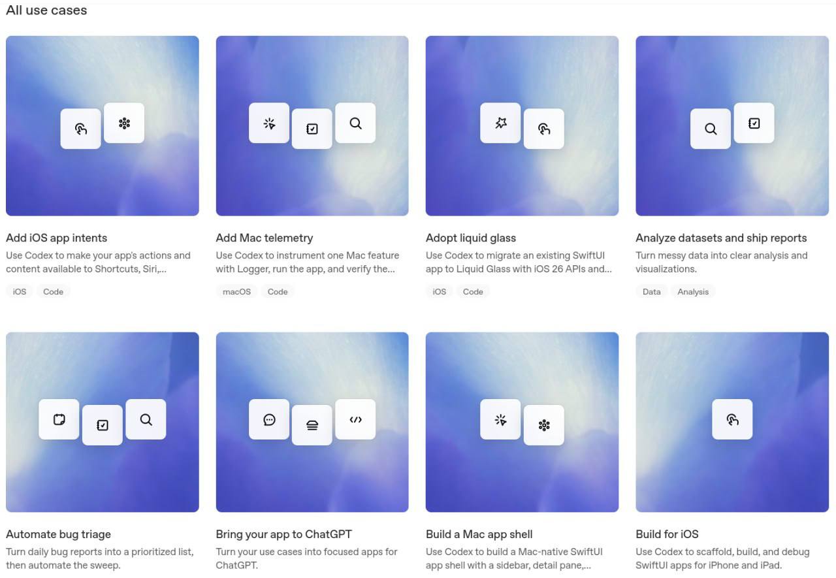Select the Code tag under Adopt liquid glass
The height and width of the screenshot is (578, 836).
[x=473, y=292]
